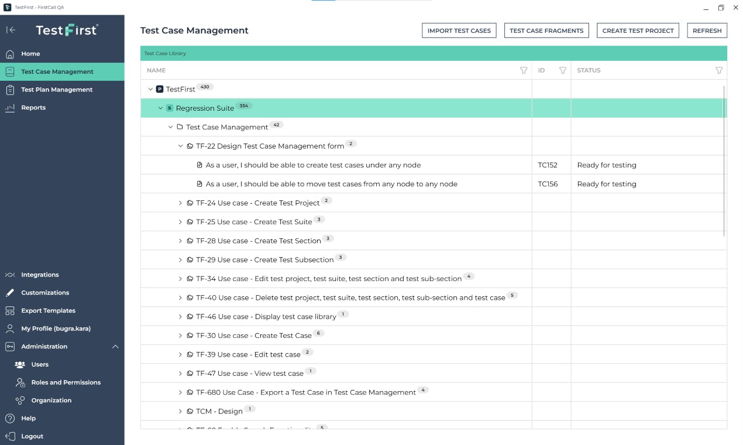Click the Organization icon
Screen dimensions: 743x445
pos(20,400)
